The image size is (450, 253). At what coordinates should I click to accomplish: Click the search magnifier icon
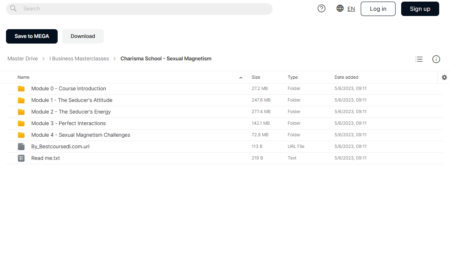[x=13, y=9]
